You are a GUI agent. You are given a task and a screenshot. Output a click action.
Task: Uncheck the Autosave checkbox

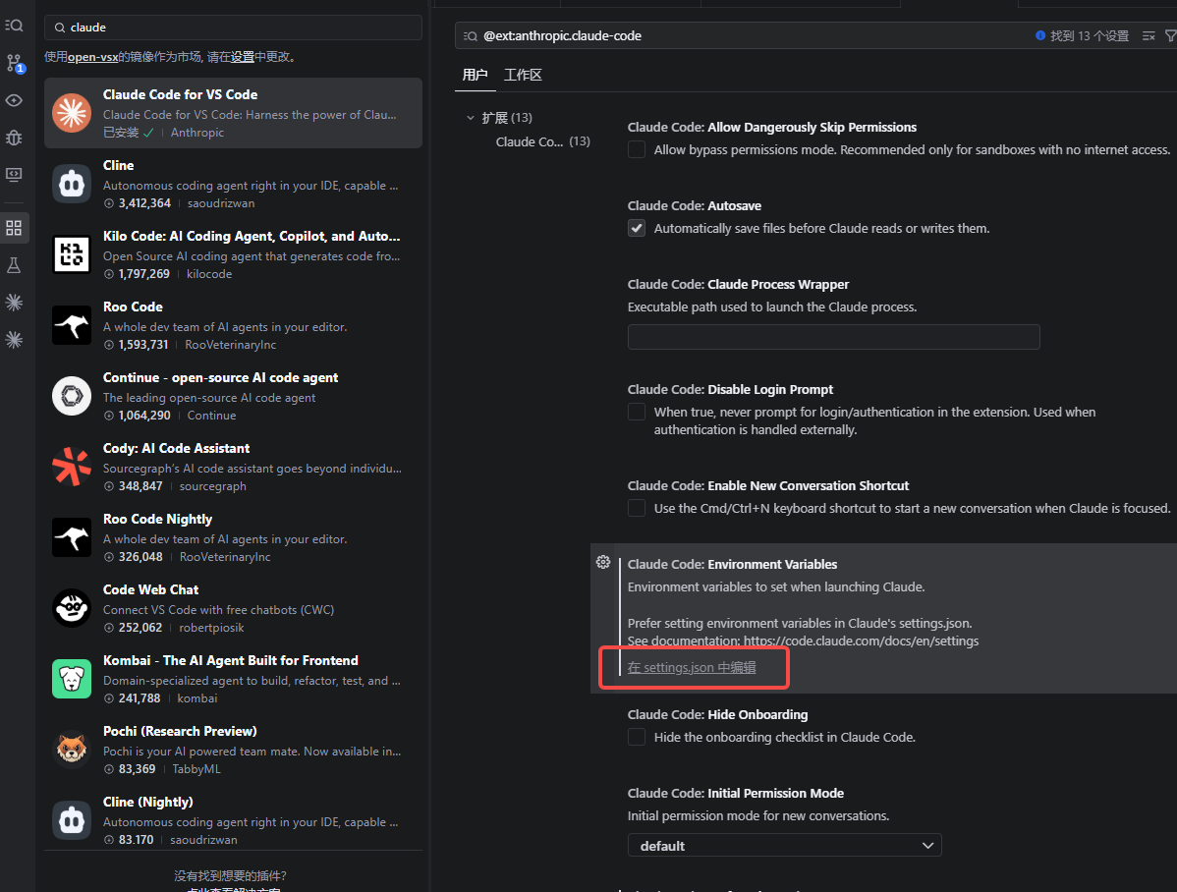coord(637,228)
